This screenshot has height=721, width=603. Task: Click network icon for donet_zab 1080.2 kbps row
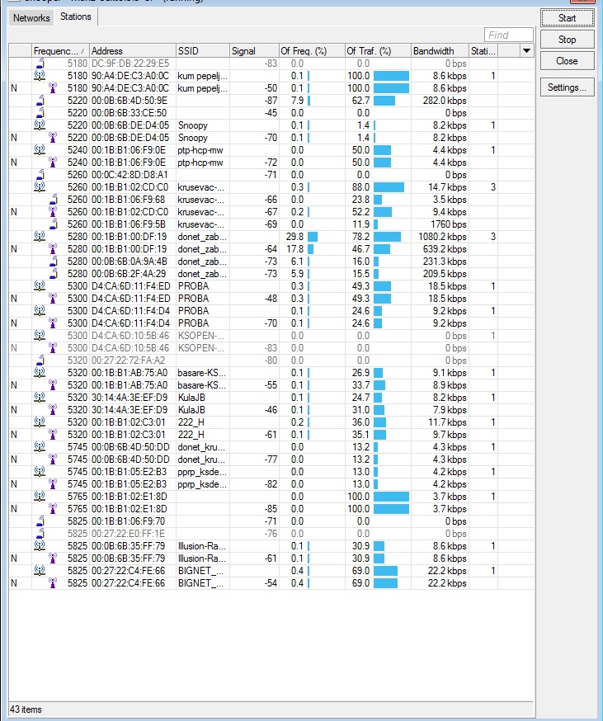tap(40, 237)
